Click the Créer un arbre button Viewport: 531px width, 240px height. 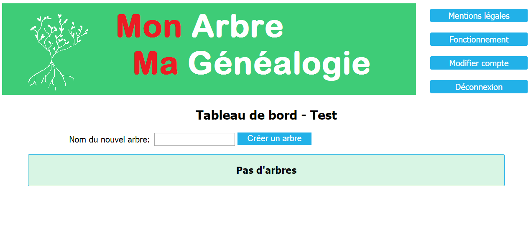pyautogui.click(x=274, y=139)
